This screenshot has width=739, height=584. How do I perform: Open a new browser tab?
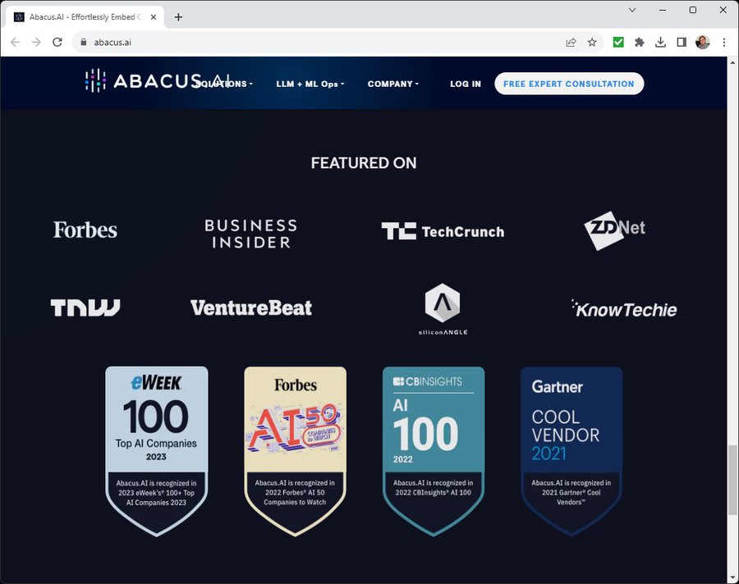pyautogui.click(x=178, y=17)
